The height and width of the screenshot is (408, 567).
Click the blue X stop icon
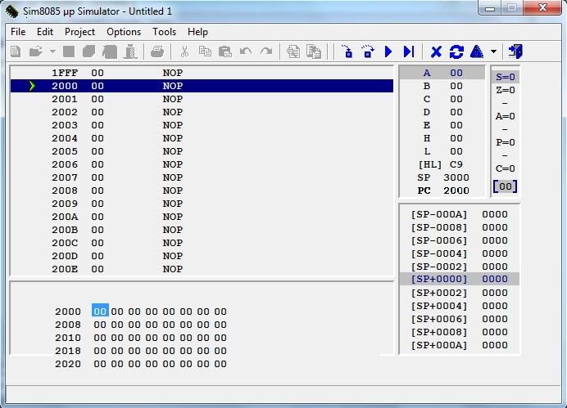[x=436, y=52]
